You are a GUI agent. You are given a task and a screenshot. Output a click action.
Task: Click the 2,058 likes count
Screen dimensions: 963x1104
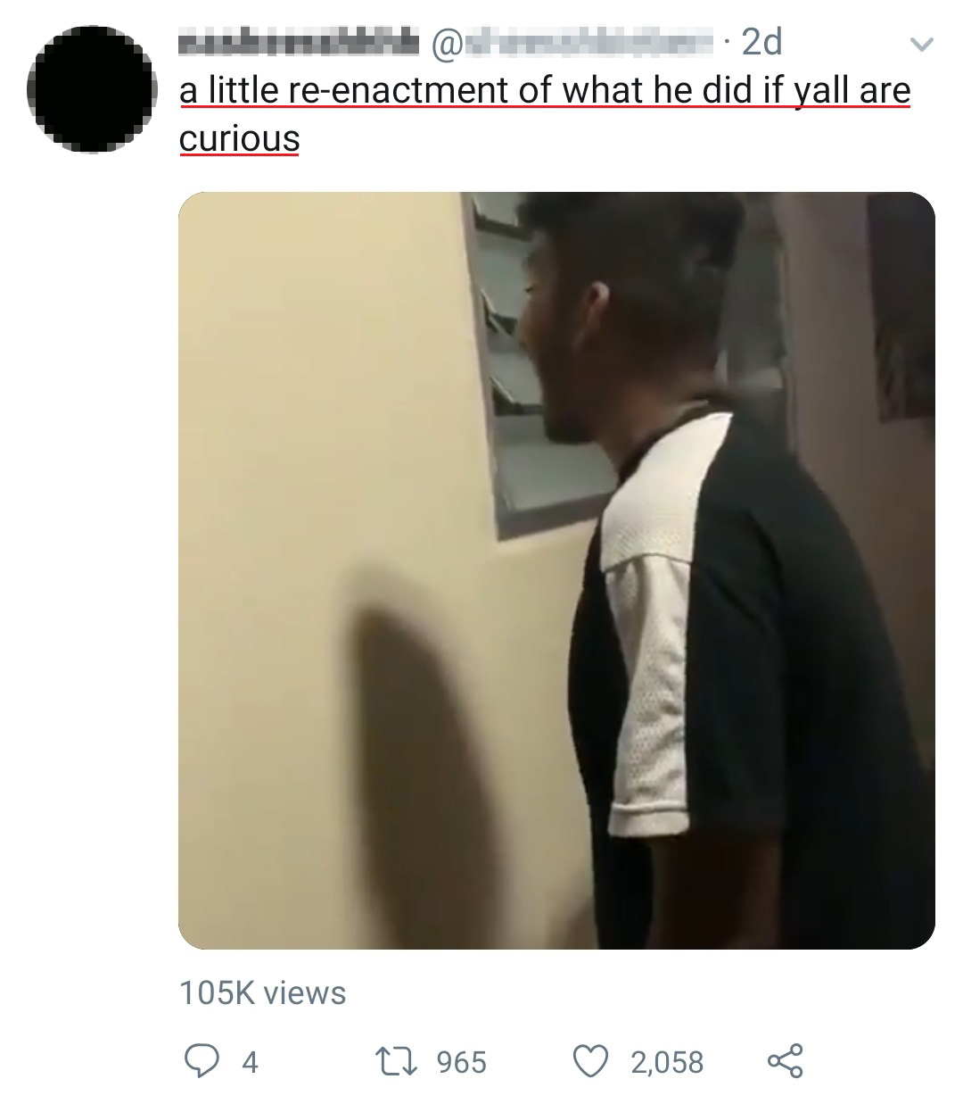point(667,1062)
